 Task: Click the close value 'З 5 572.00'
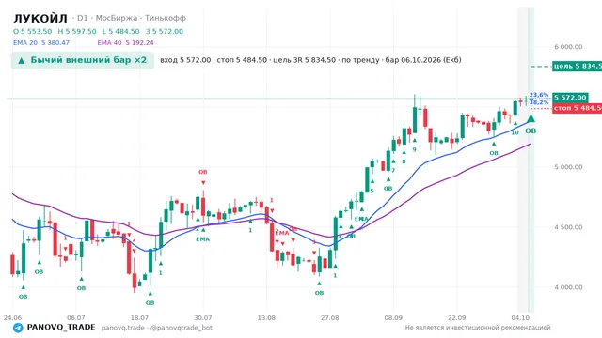(x=165, y=31)
